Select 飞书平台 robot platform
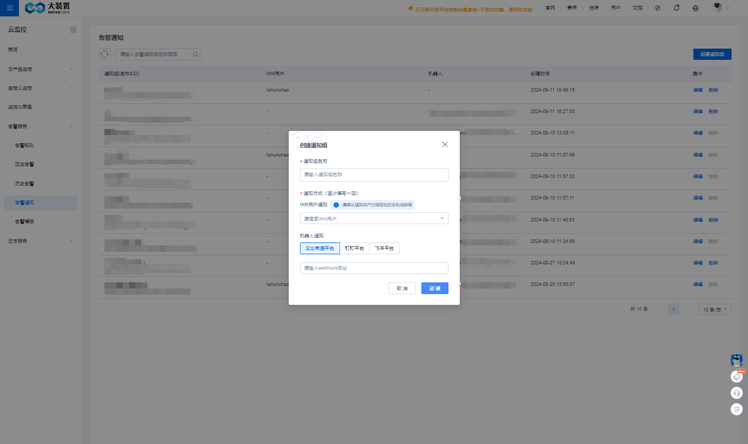Viewport: 748px width, 444px height. (x=384, y=248)
